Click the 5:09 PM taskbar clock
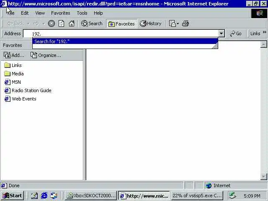The height and width of the screenshot is (201, 268). (252, 196)
